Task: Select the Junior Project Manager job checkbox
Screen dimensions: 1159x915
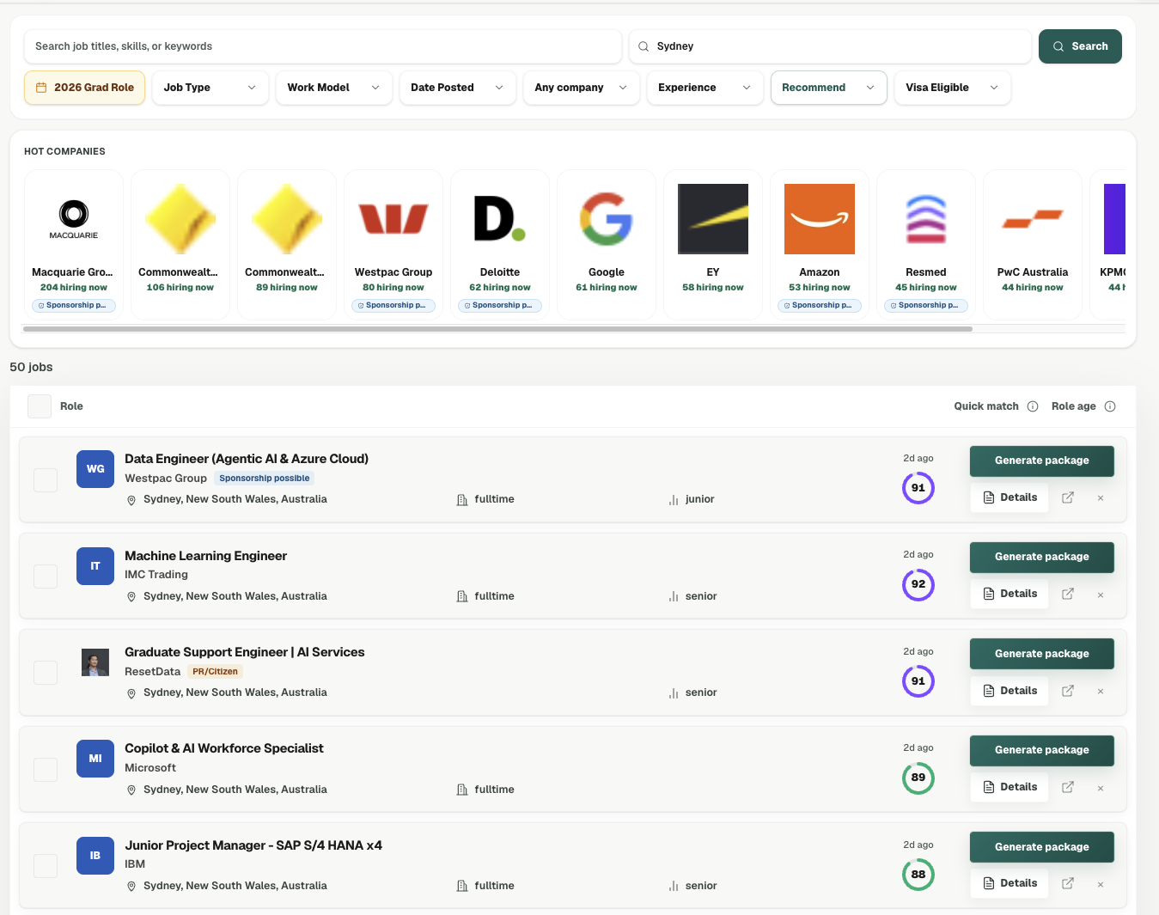Action: (46, 866)
